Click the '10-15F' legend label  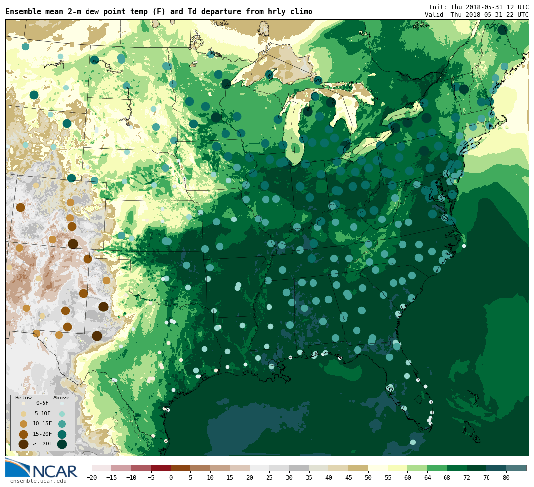[x=43, y=423]
